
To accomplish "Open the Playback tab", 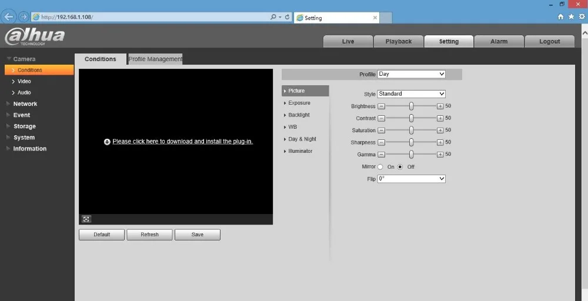I will point(399,42).
